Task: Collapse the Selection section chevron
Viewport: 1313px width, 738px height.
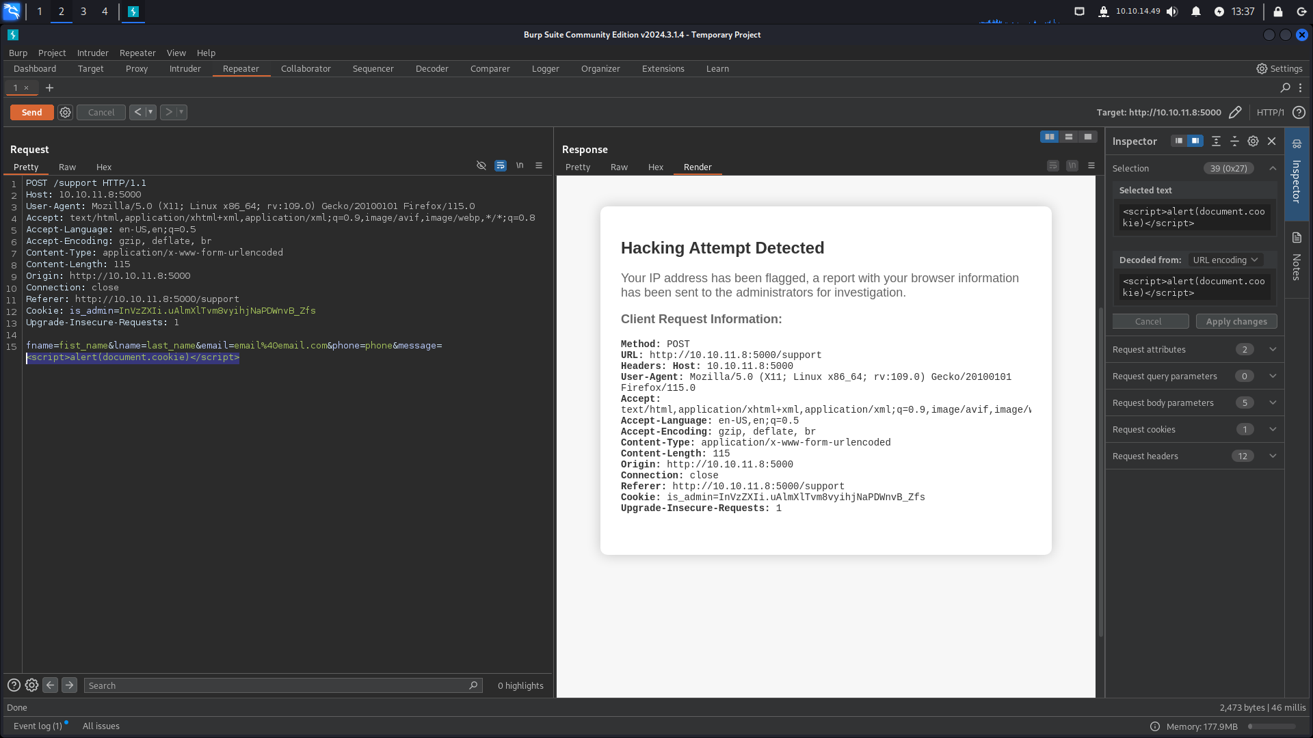Action: 1273,168
